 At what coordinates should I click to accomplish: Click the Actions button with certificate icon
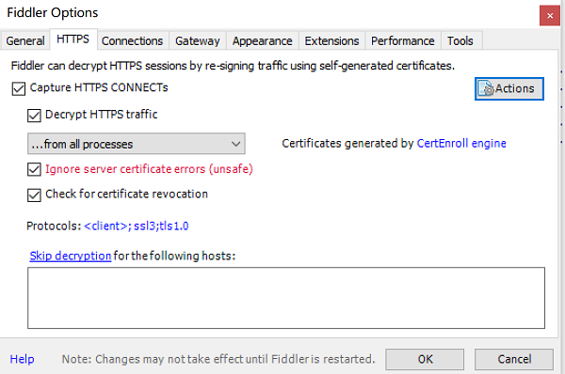tap(508, 88)
